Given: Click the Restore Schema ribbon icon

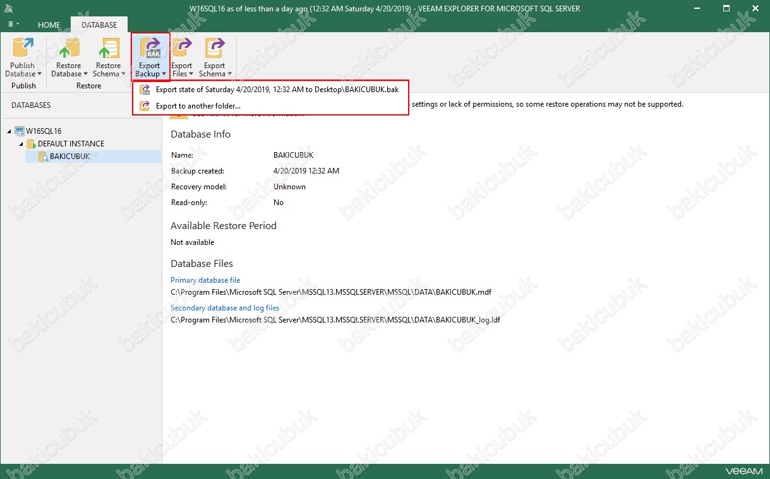Looking at the screenshot, I should [108, 49].
